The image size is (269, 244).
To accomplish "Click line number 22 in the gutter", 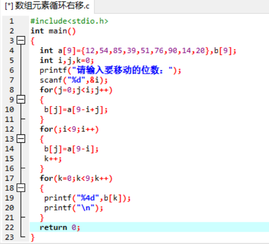I will tap(9, 227).
